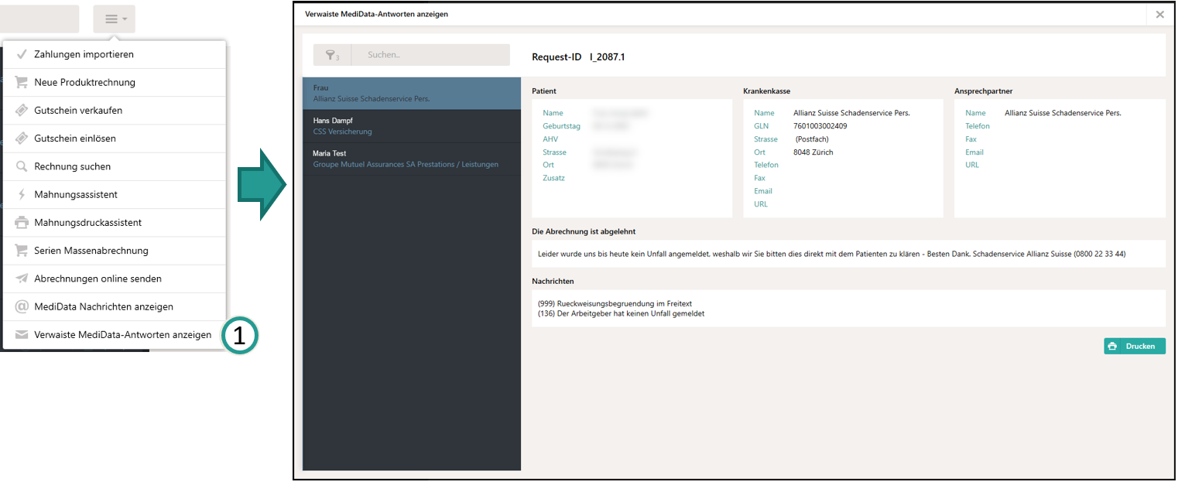Click the printer icon for Mahnungsdruckassistent

click(x=22, y=223)
